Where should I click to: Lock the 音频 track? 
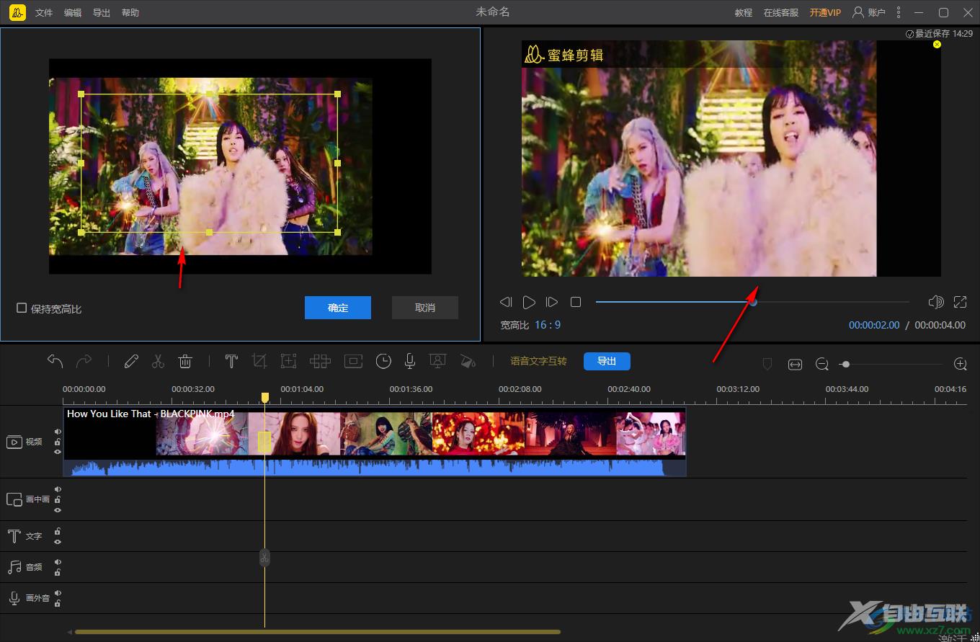click(58, 572)
